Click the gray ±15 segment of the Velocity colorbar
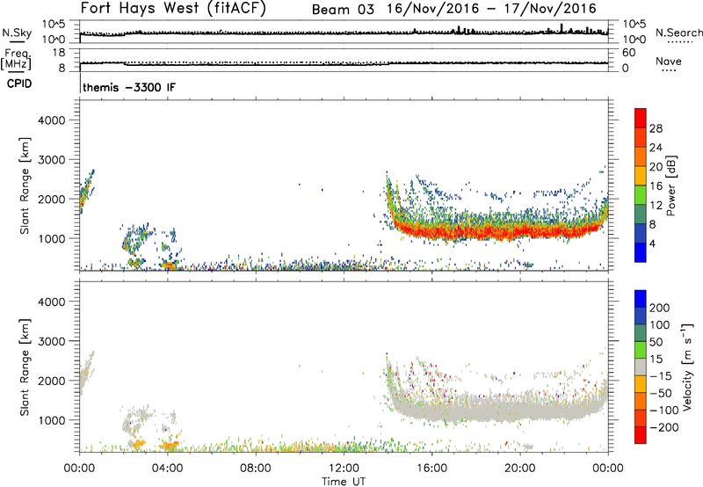Viewport: 703px width, 487px height. click(x=641, y=367)
